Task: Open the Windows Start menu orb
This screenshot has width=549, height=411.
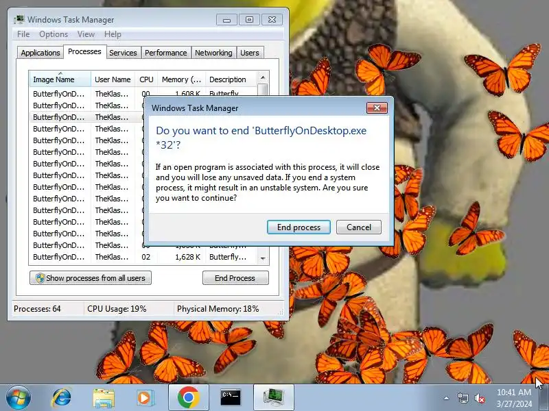Action: coord(19,398)
